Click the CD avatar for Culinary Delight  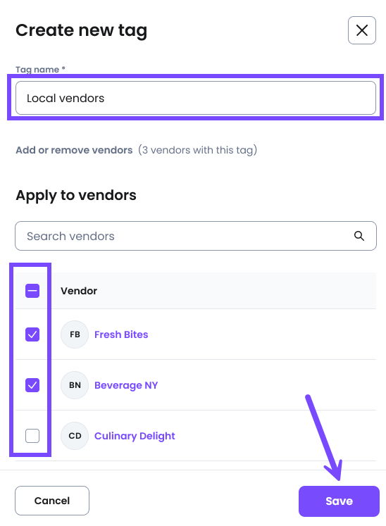(x=75, y=436)
